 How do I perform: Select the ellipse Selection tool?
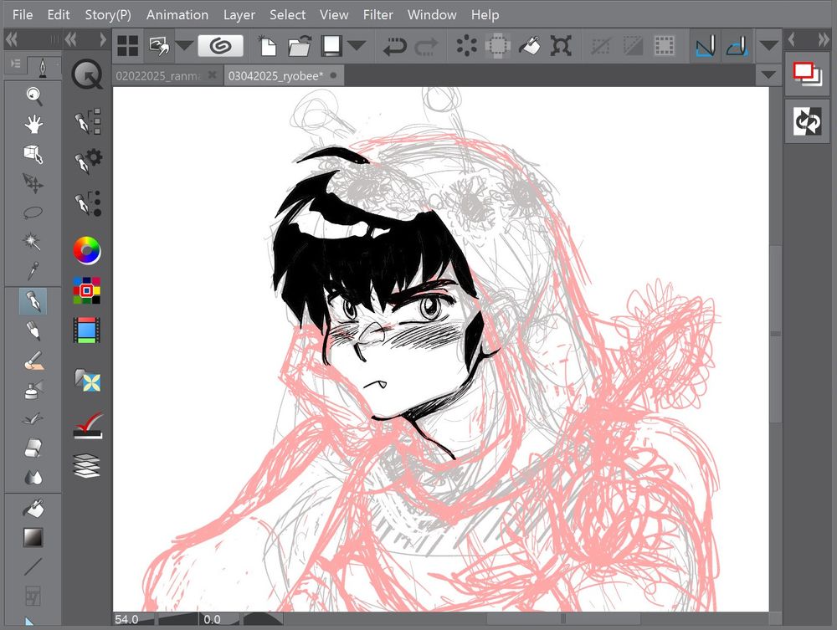point(33,213)
